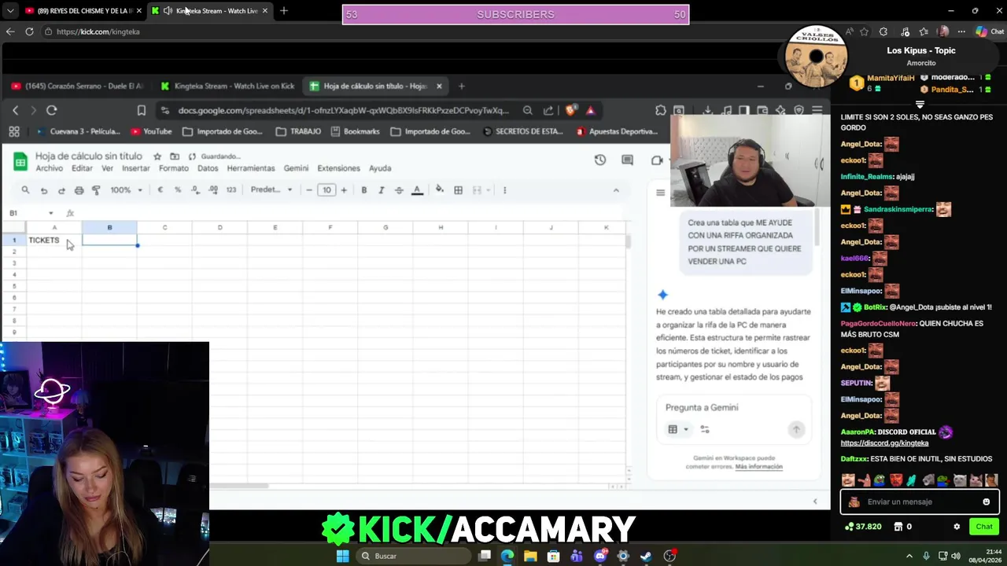1007x566 pixels.
Task: Toggle strikethrough formatting in Sheets
Action: pos(399,190)
